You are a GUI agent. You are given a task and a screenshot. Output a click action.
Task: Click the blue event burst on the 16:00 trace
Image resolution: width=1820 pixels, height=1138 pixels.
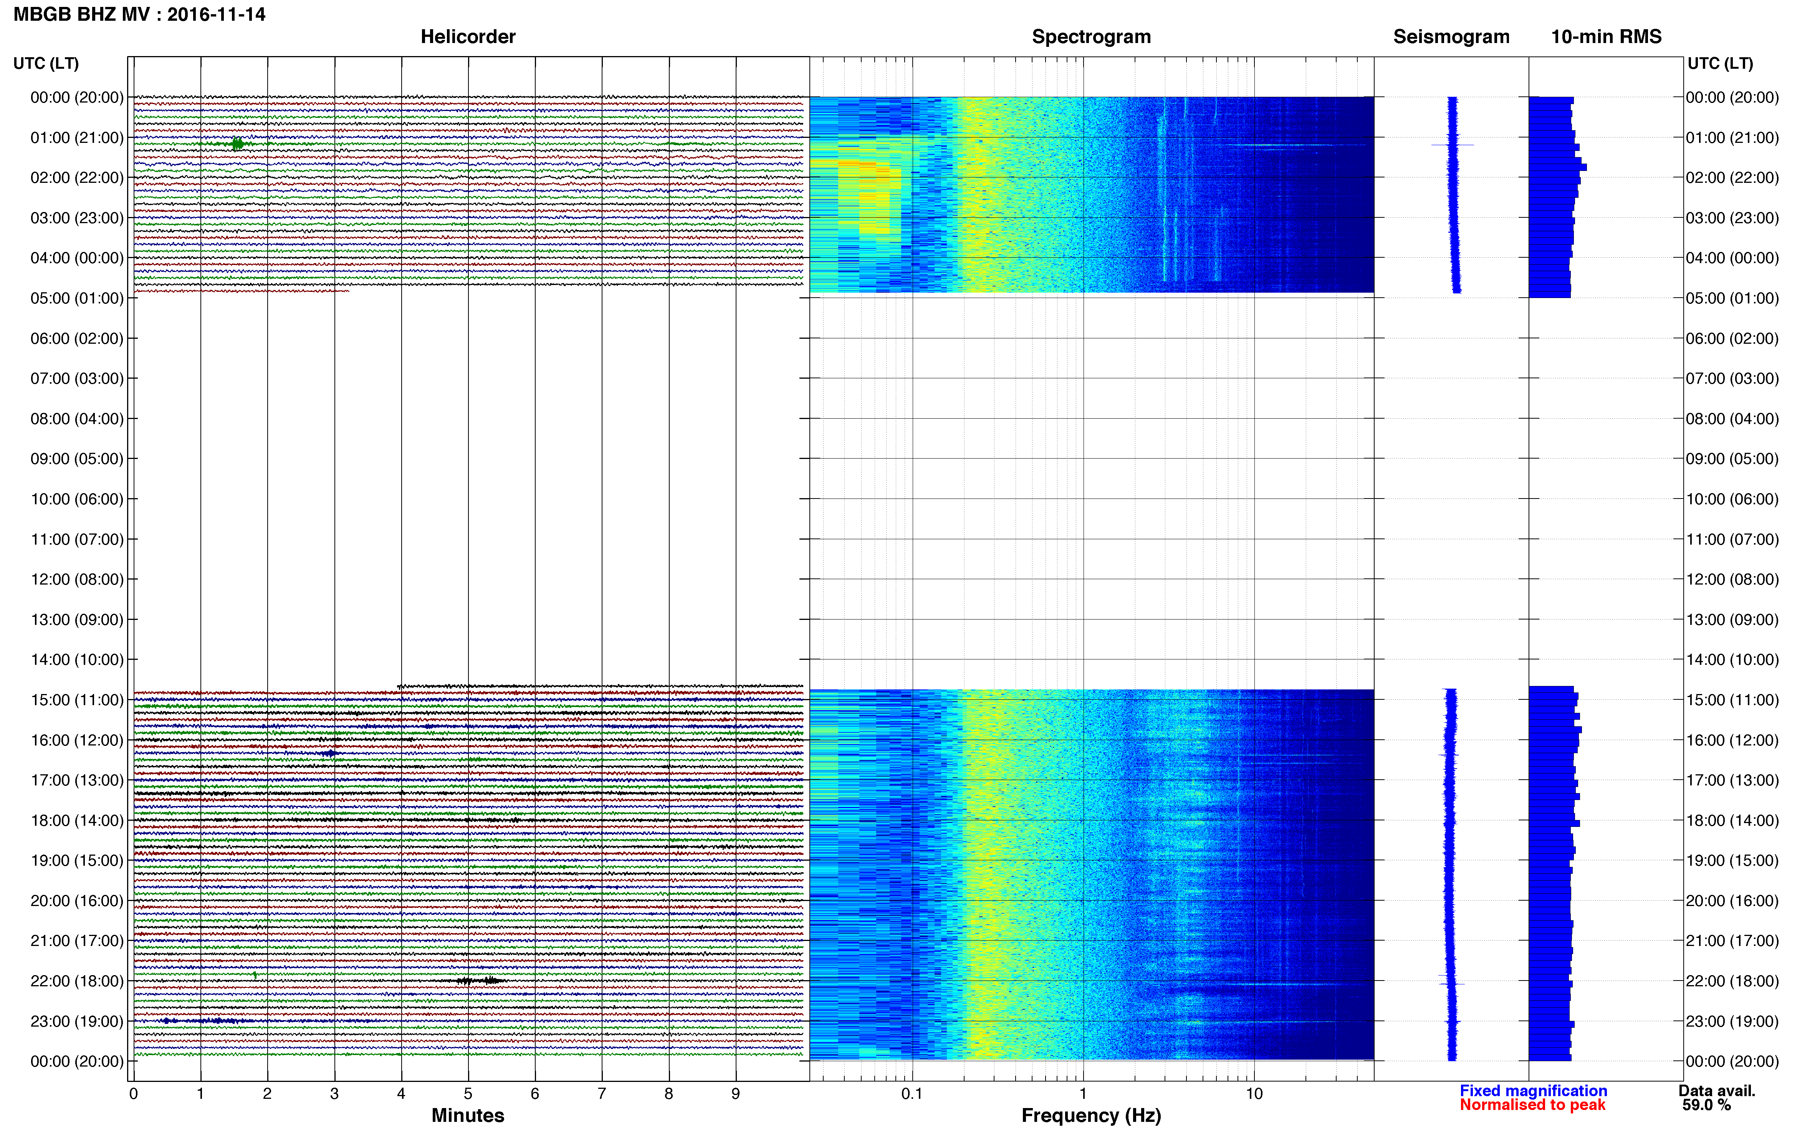click(329, 753)
